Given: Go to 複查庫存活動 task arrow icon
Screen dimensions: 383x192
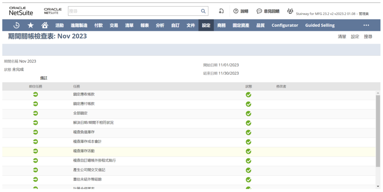Looking at the screenshot, I should coord(36,151).
